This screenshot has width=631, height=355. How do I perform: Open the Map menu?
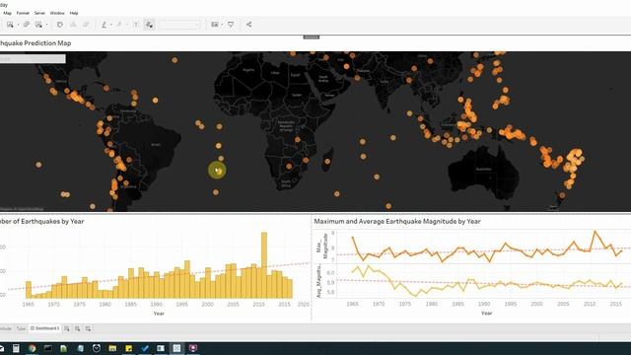pyautogui.click(x=7, y=13)
